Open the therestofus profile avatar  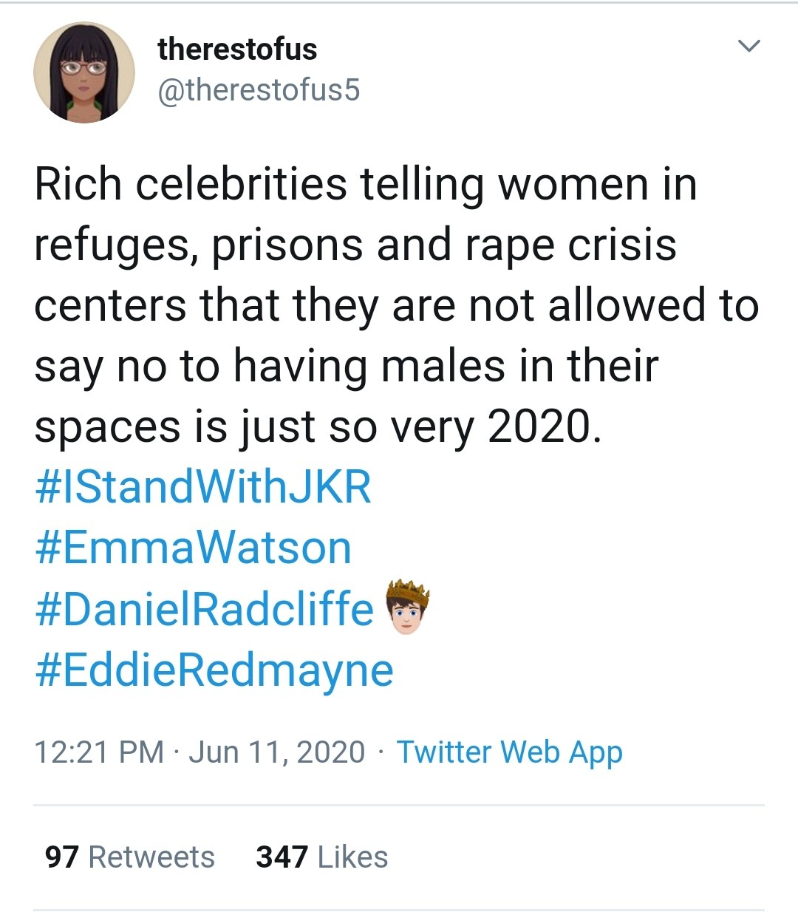83,72
